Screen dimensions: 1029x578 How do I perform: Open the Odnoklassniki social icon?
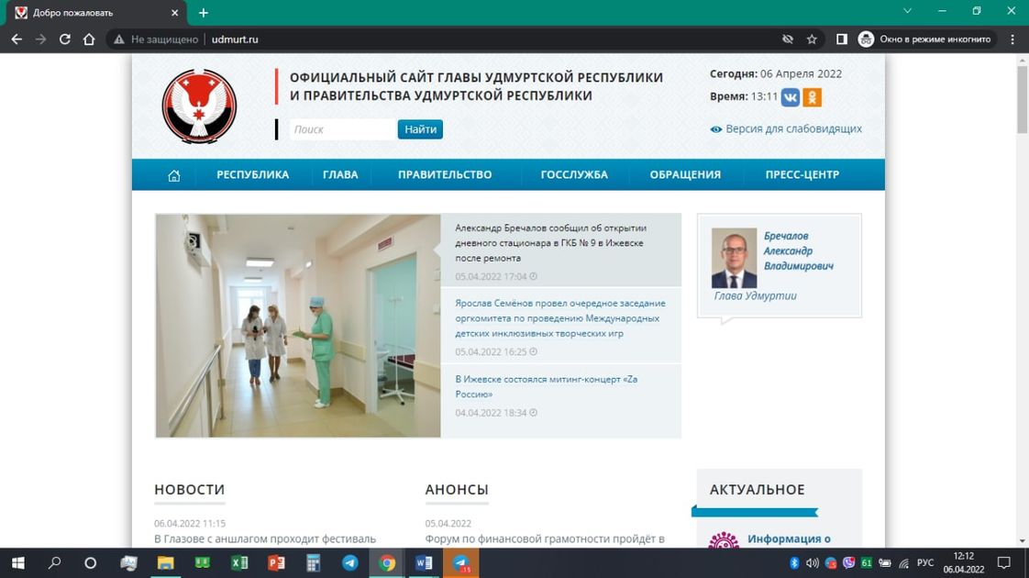pyautogui.click(x=812, y=97)
